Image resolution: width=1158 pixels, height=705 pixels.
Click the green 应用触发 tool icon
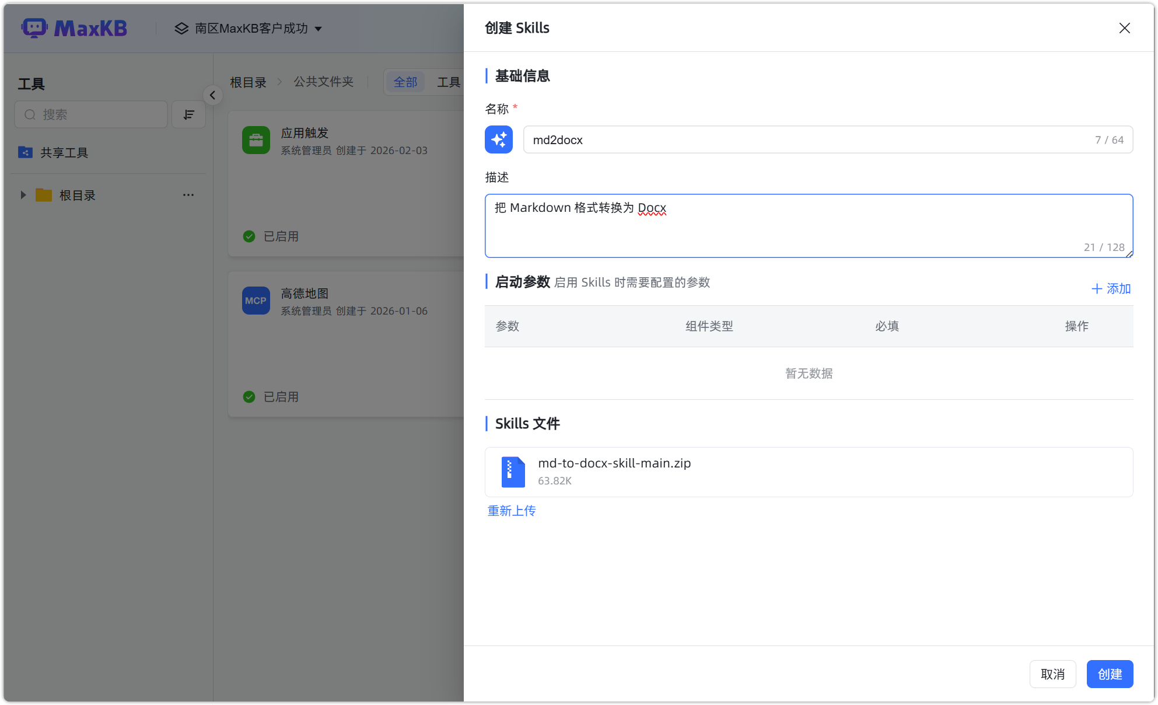coord(256,140)
